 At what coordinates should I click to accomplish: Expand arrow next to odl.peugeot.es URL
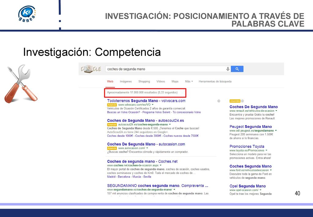point(276,130)
